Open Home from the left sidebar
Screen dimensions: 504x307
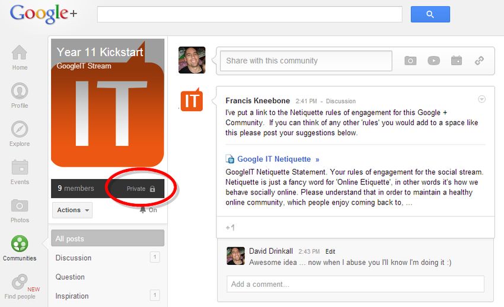click(x=20, y=57)
